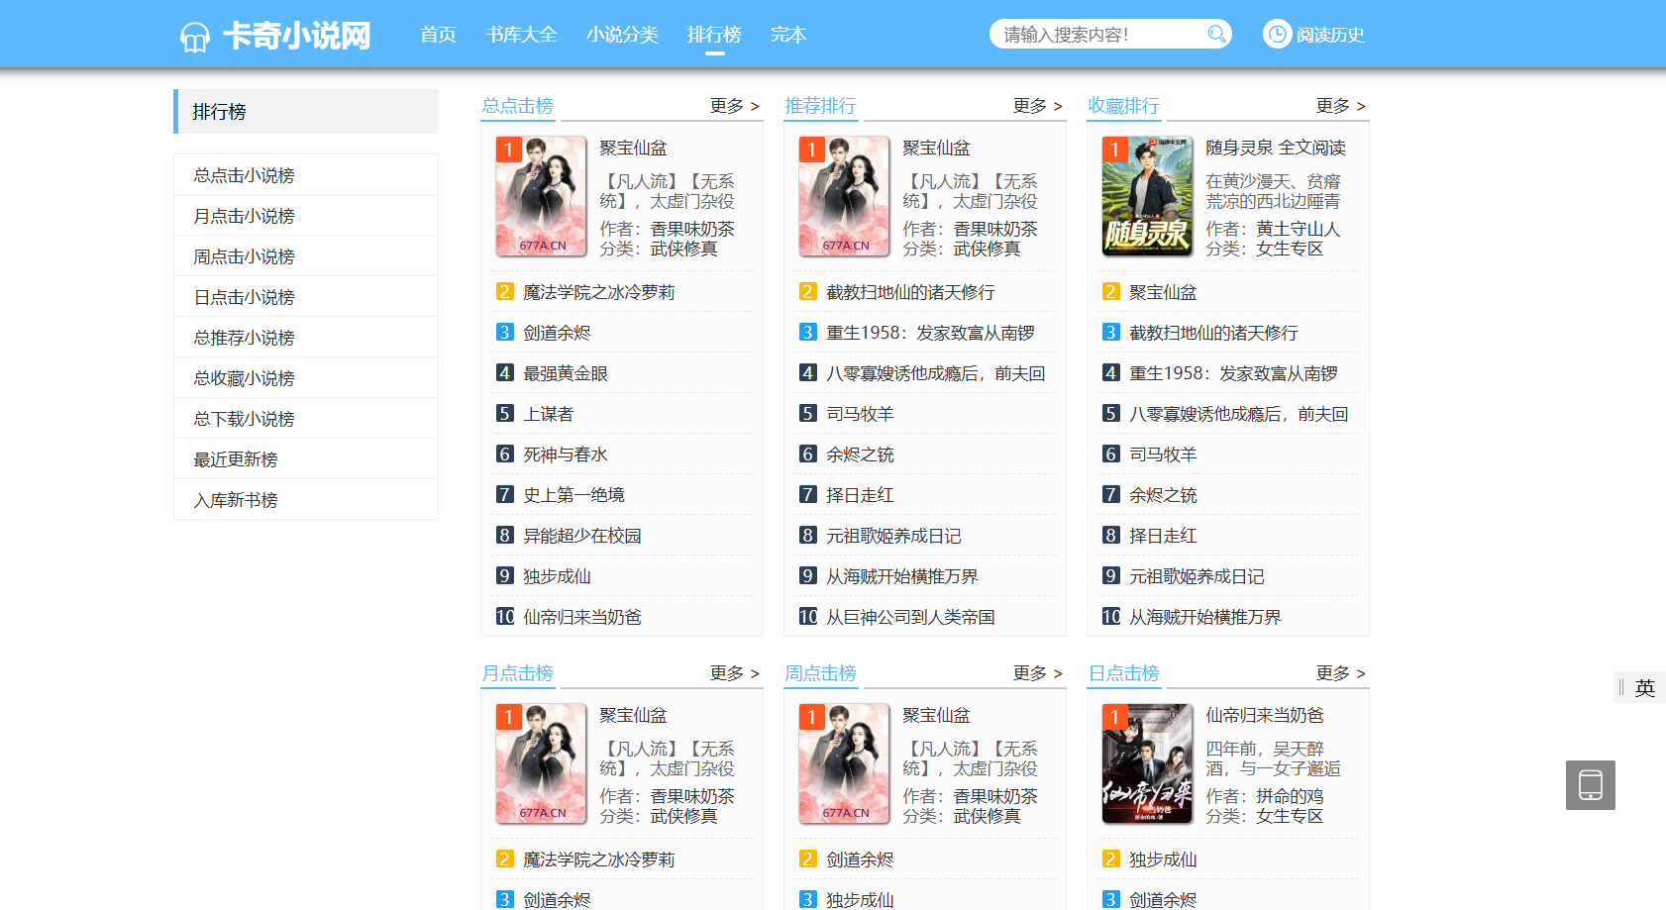
Task: Open 随身灵泉 book cover thumbnail
Action: click(x=1147, y=196)
